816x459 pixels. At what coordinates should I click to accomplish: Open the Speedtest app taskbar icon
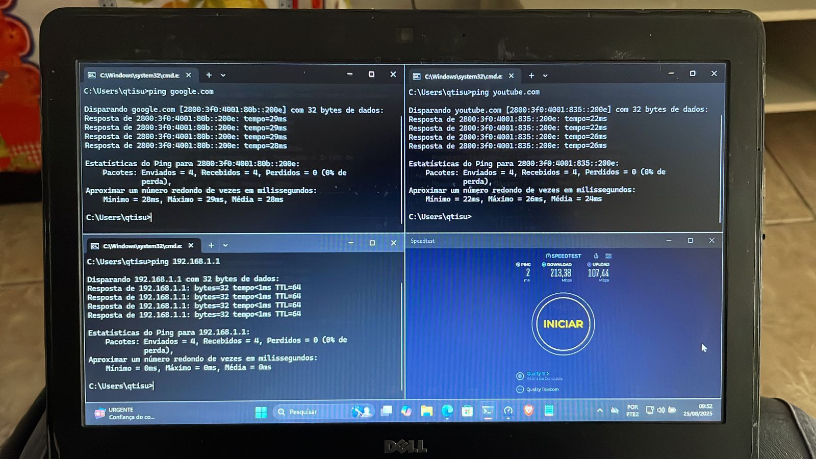(508, 411)
